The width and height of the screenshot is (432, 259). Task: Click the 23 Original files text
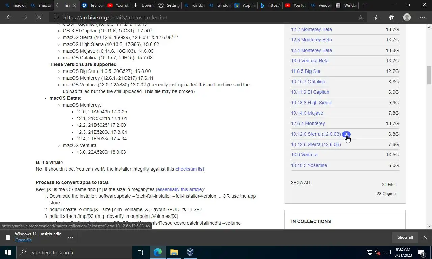(386, 194)
